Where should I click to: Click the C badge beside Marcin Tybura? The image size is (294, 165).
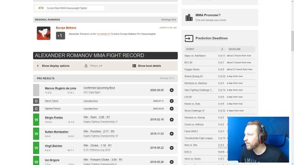pos(36,101)
